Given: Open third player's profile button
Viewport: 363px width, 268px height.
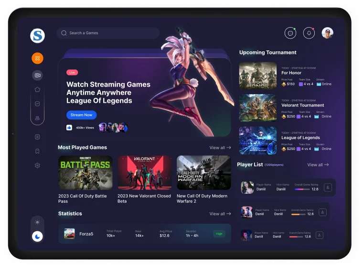Looking at the screenshot, I should coord(320,235).
